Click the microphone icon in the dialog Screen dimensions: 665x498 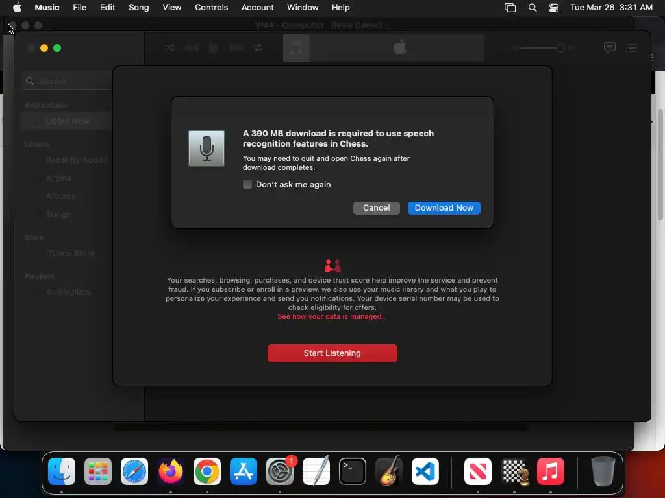point(207,148)
